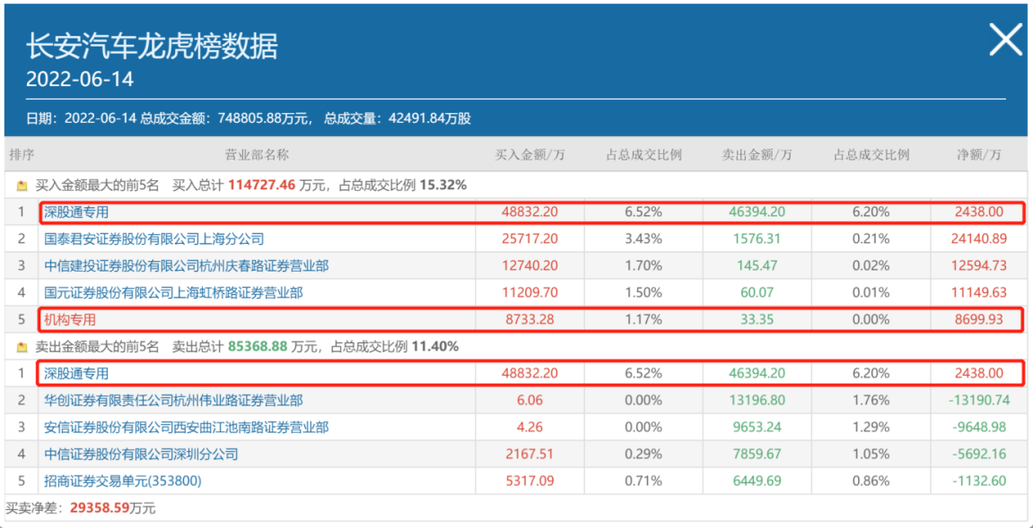Open 华创证券杭州伟业路证券营业部 link
Screen dimensions: 1033x528
point(174,401)
